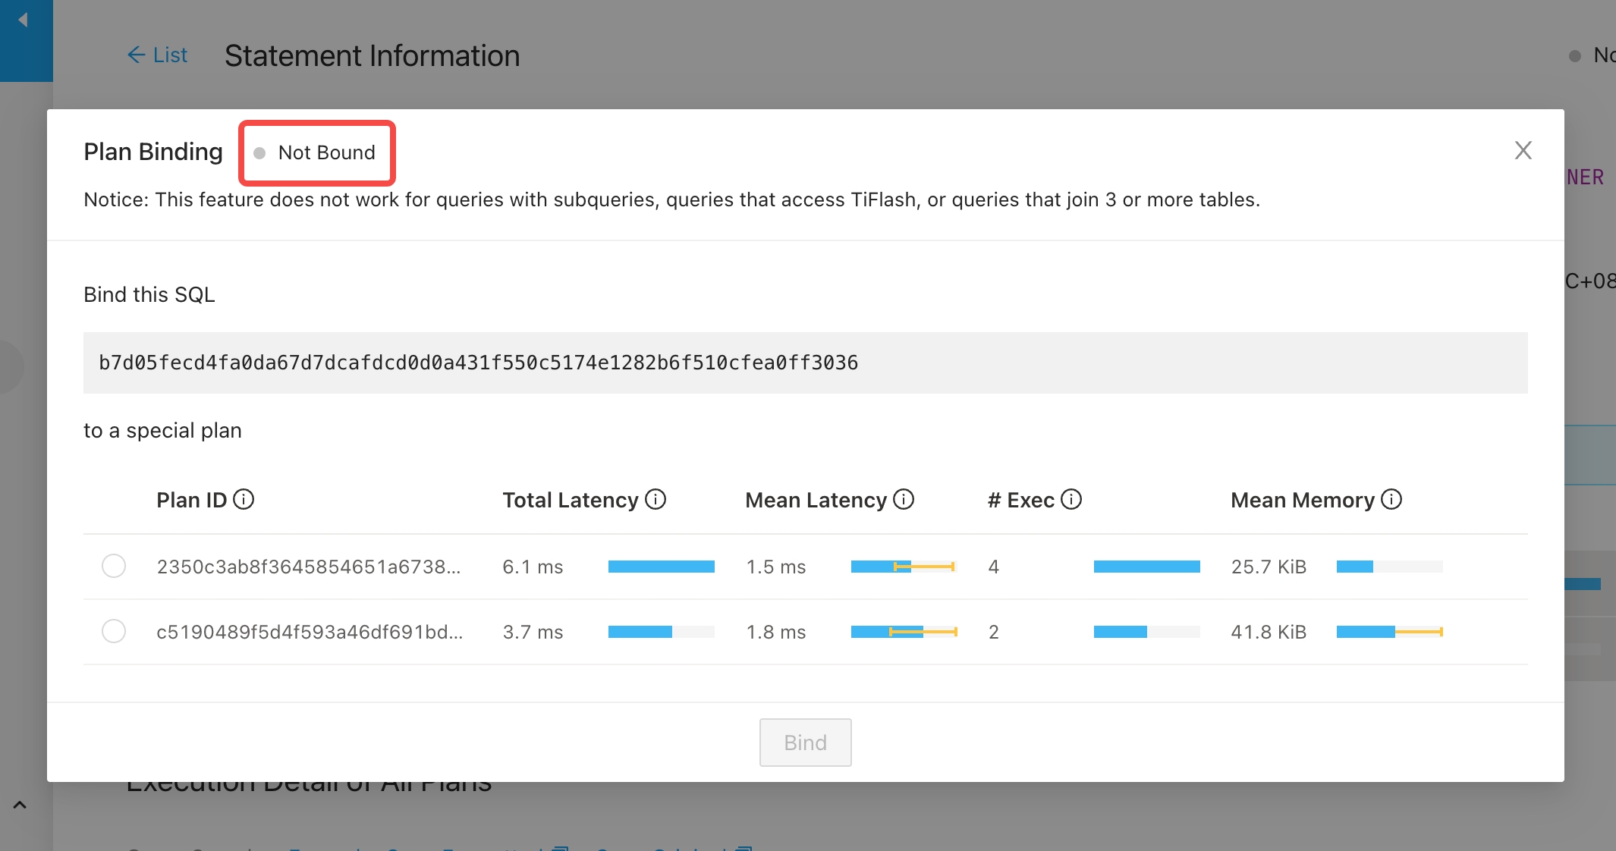
Task: Sort by Total Latency column header
Action: pyautogui.click(x=571, y=500)
